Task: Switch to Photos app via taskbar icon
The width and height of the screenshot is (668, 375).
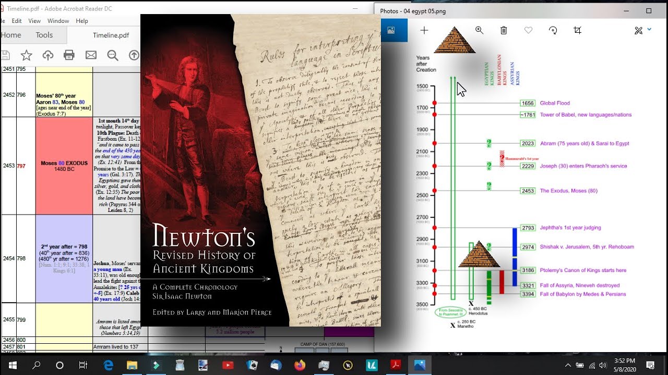Action: [x=420, y=365]
